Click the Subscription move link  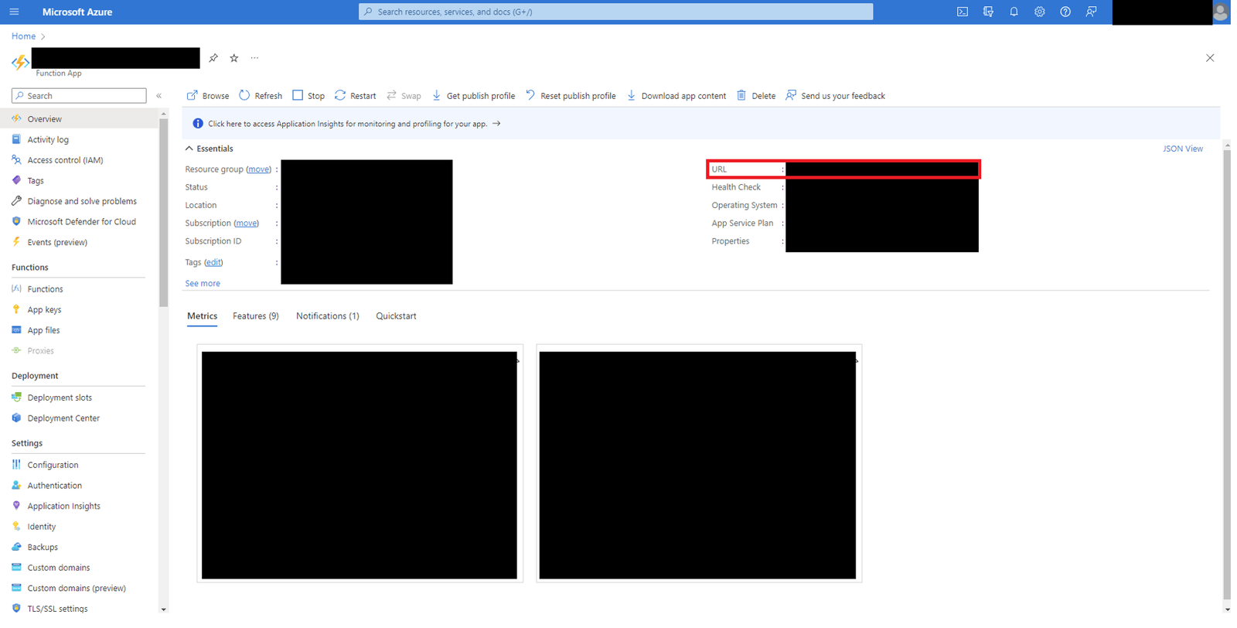(247, 223)
